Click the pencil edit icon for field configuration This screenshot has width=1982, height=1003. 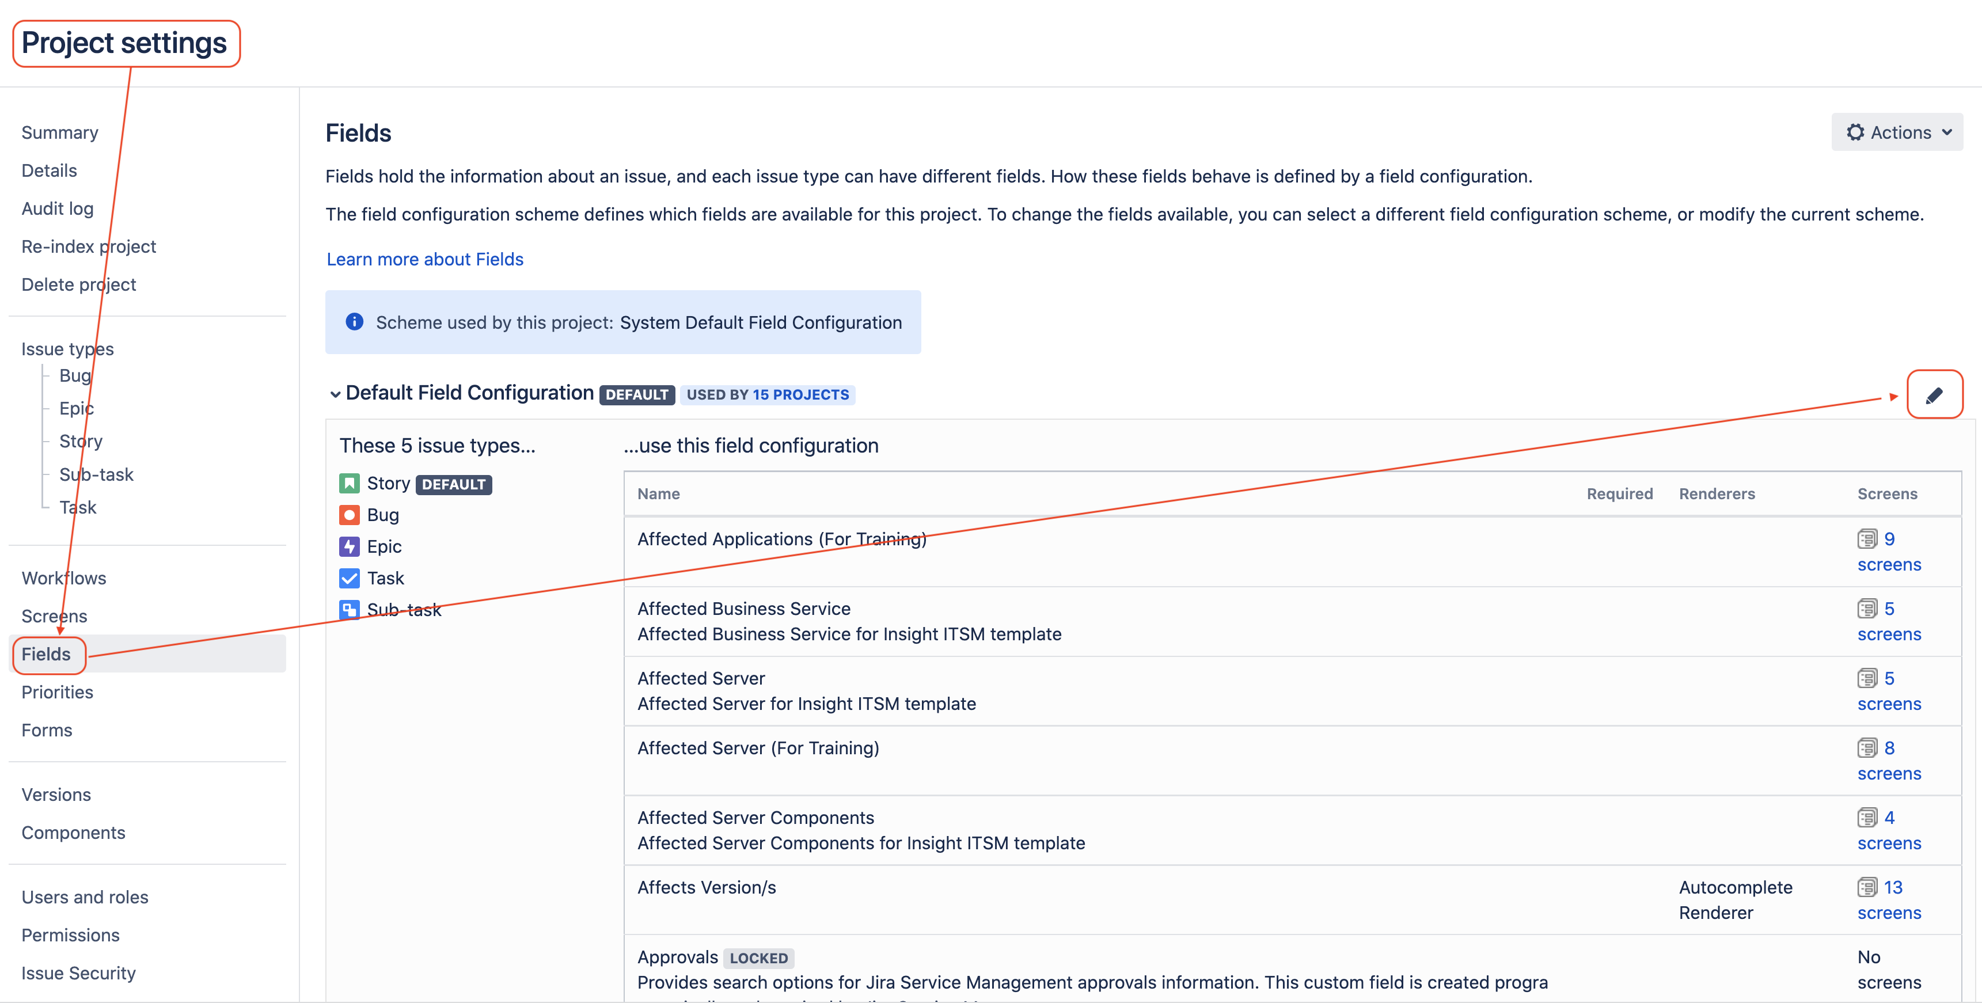click(1934, 396)
